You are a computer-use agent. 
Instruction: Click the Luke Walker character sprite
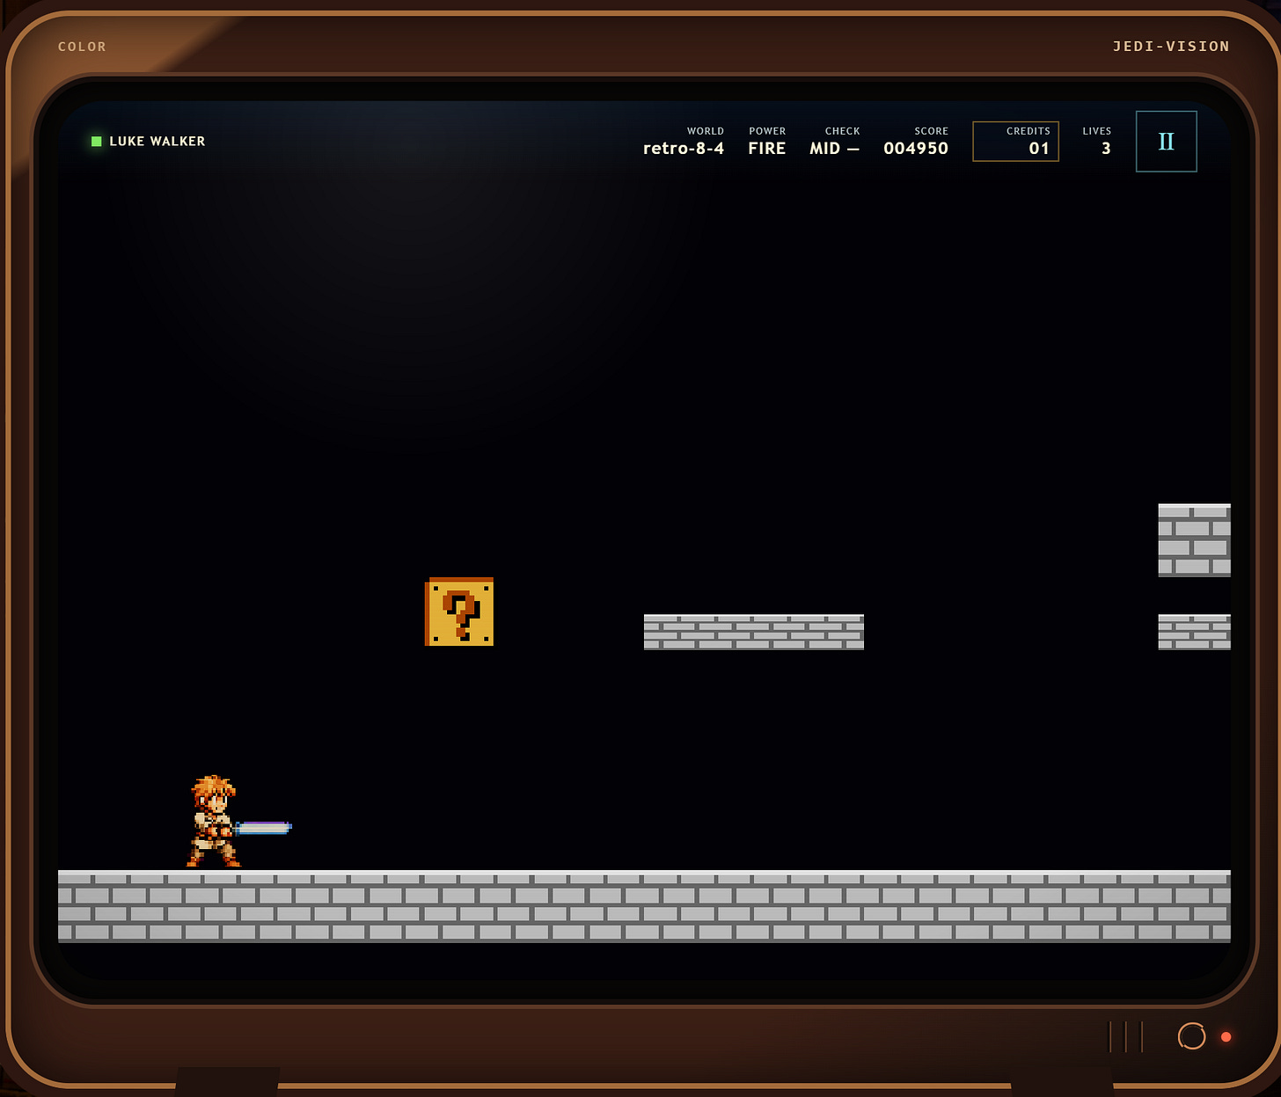click(214, 822)
